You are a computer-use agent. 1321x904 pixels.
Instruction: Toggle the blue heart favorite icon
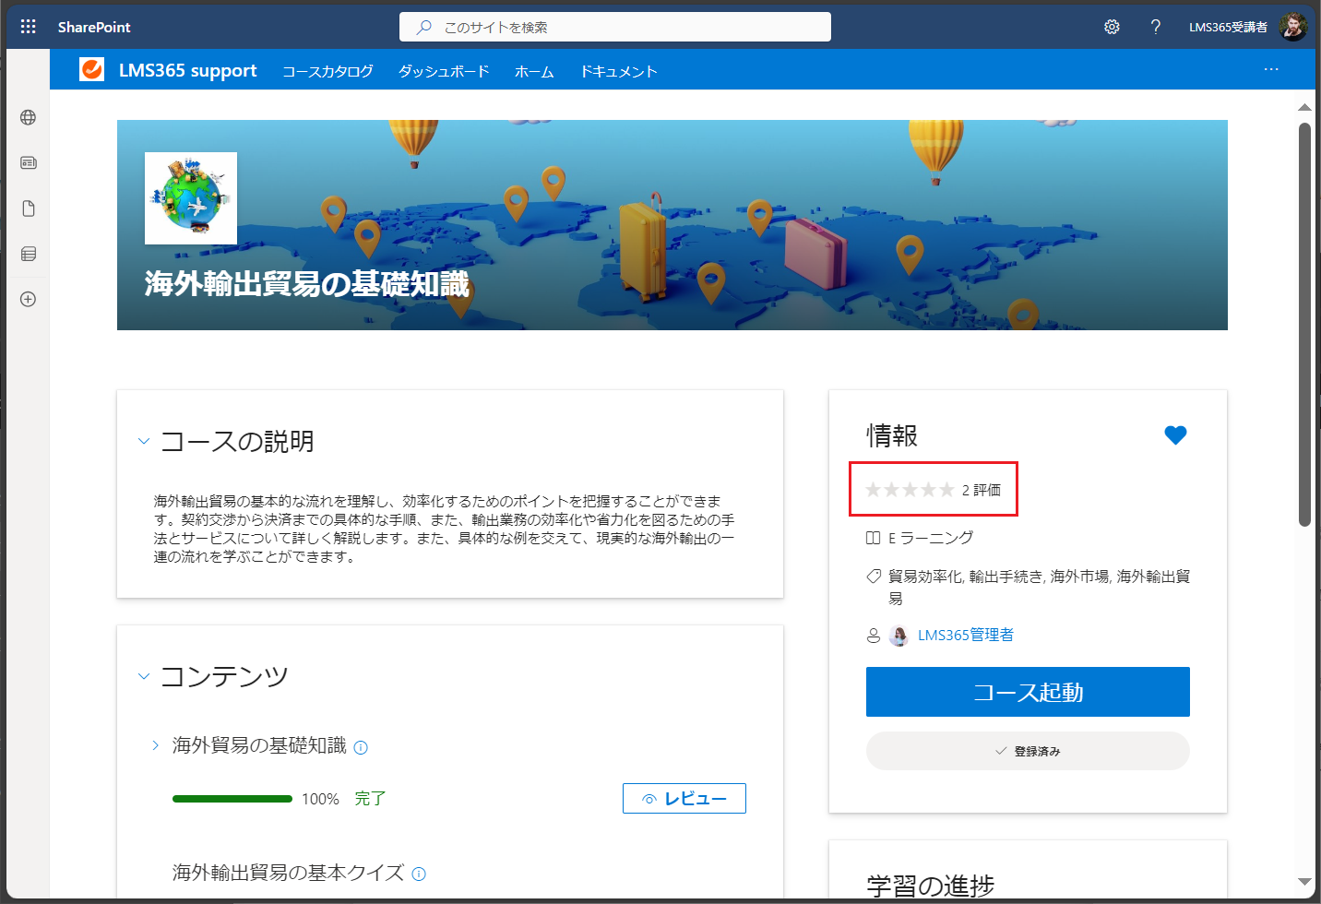[x=1175, y=434]
